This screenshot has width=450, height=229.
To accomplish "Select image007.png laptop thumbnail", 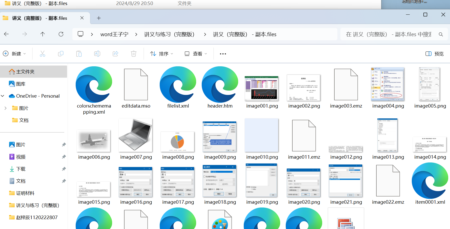I will [x=136, y=135].
